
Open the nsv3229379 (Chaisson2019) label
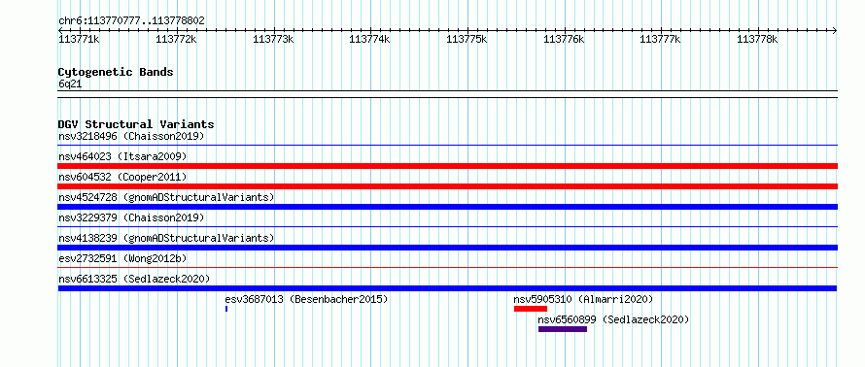coord(131,217)
